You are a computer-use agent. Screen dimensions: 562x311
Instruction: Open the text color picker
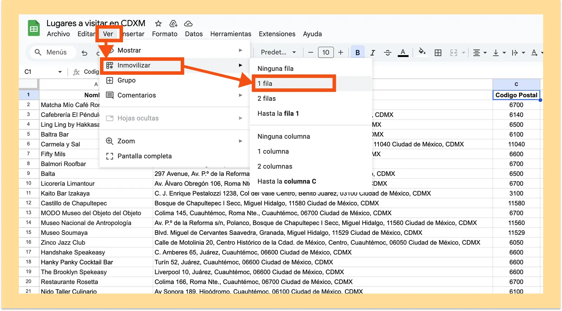(x=403, y=52)
